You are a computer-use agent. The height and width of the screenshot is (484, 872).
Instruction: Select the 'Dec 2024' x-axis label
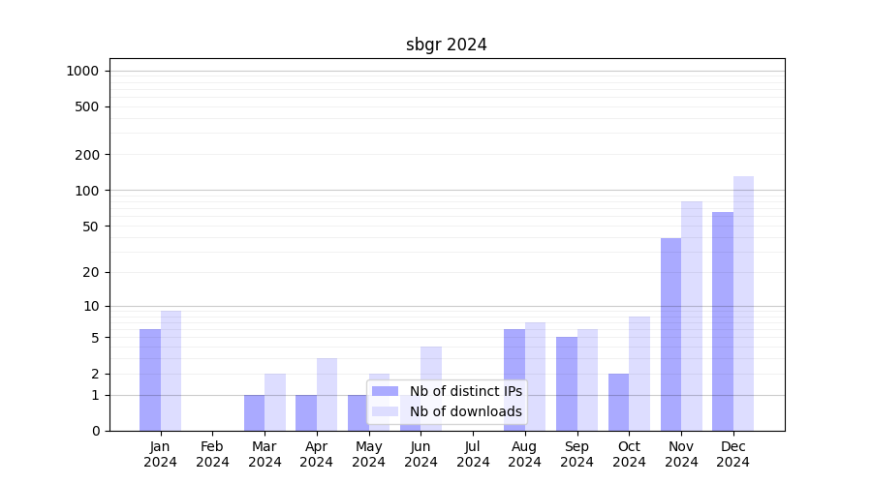pyautogui.click(x=733, y=454)
